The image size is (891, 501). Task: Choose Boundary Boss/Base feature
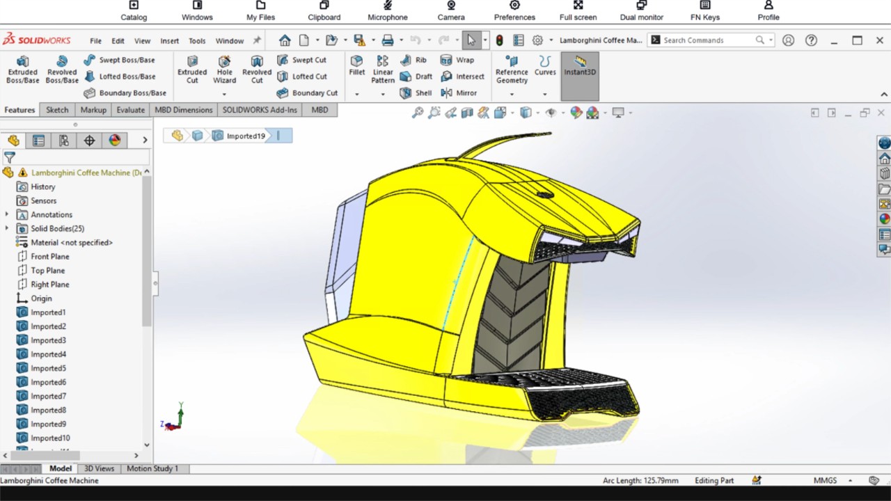125,93
